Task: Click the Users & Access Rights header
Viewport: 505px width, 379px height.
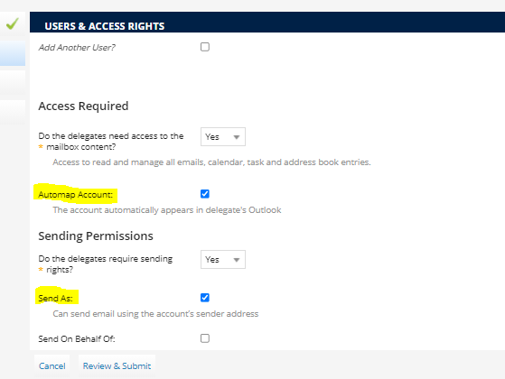Action: click(x=105, y=26)
